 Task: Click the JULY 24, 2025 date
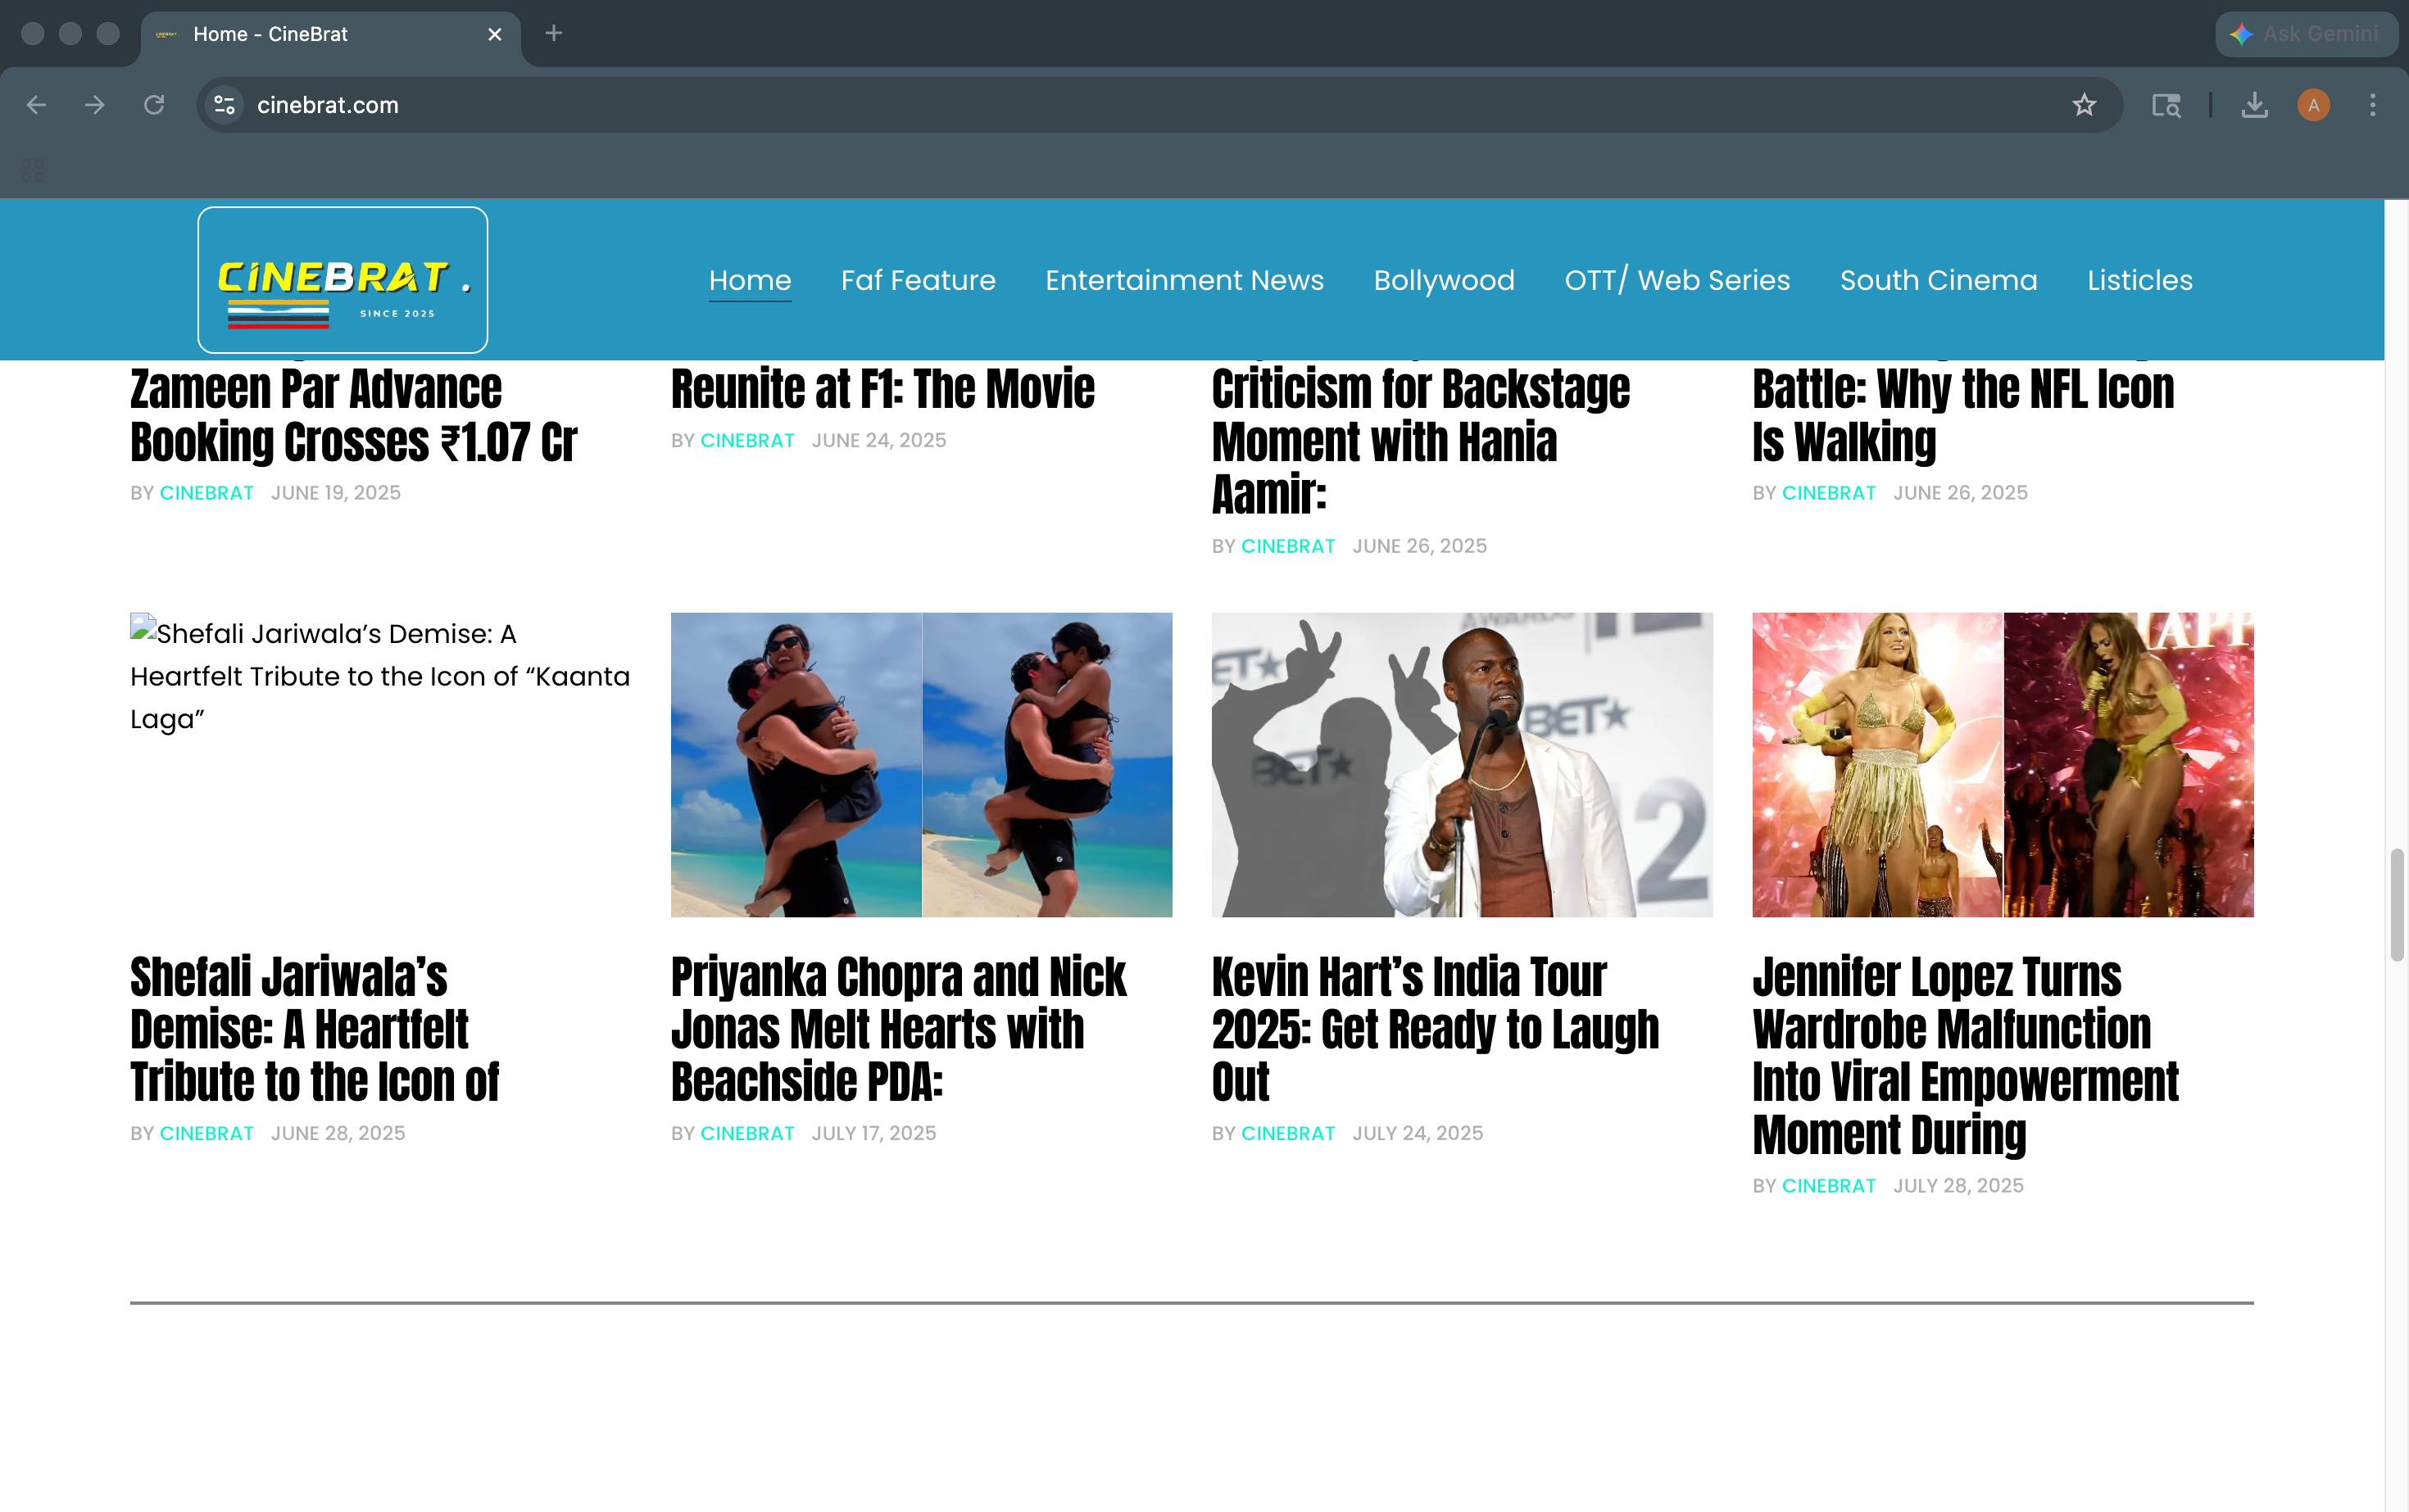pyautogui.click(x=1418, y=1133)
